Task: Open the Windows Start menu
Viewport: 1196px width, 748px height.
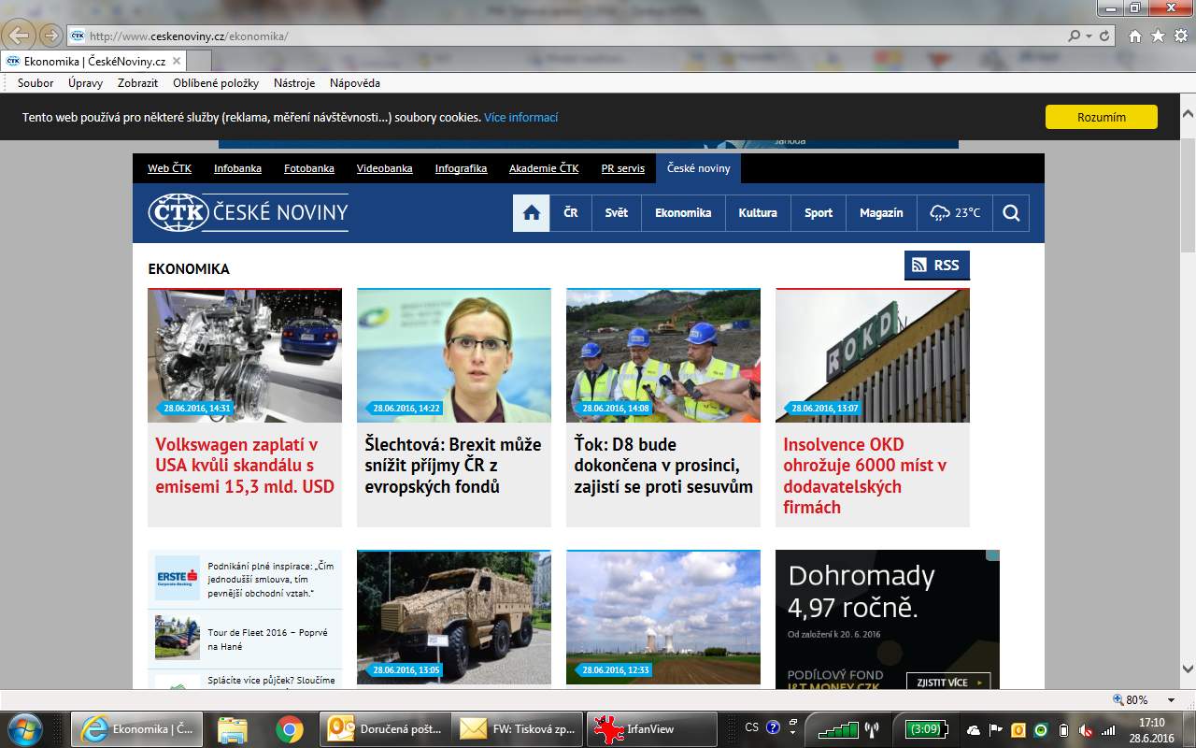Action: [x=26, y=728]
